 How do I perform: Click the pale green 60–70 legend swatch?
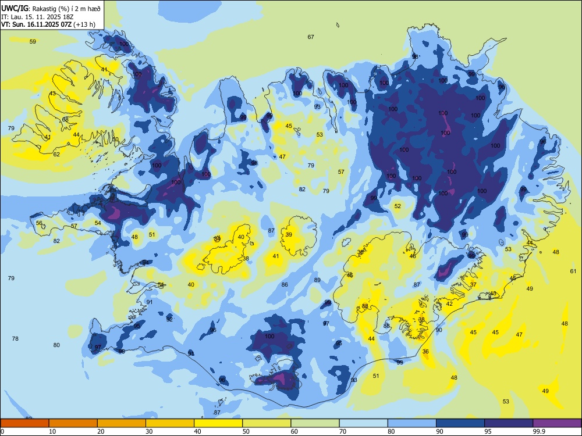[315, 423]
